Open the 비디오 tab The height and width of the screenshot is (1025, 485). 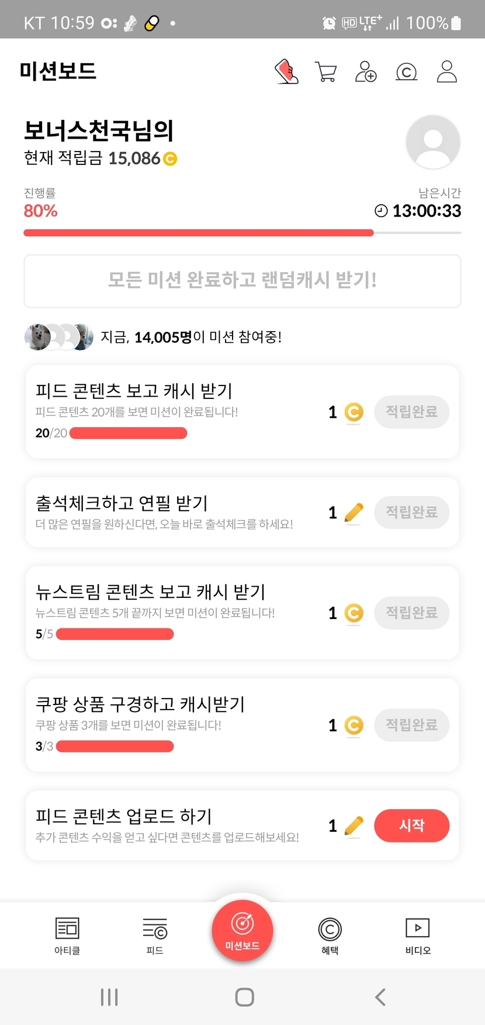(418, 935)
